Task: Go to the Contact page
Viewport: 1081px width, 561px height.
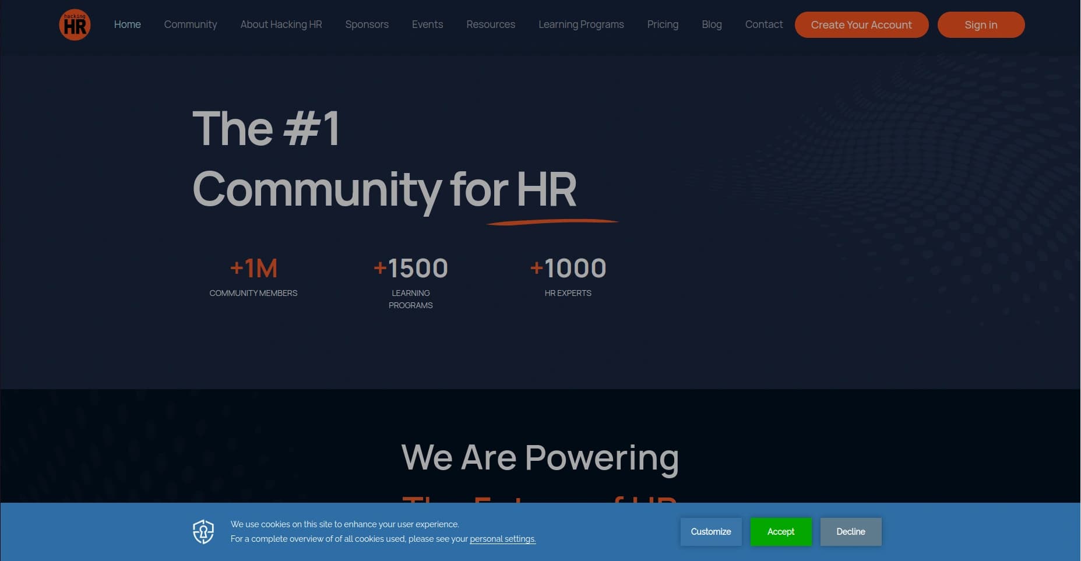Action: coord(763,24)
